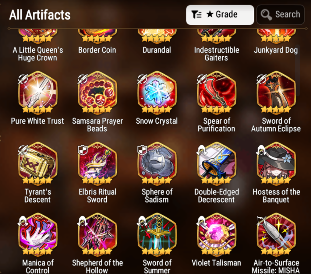
Task: Open the Sword of Autumn Eclipse artifact
Action: (276, 92)
